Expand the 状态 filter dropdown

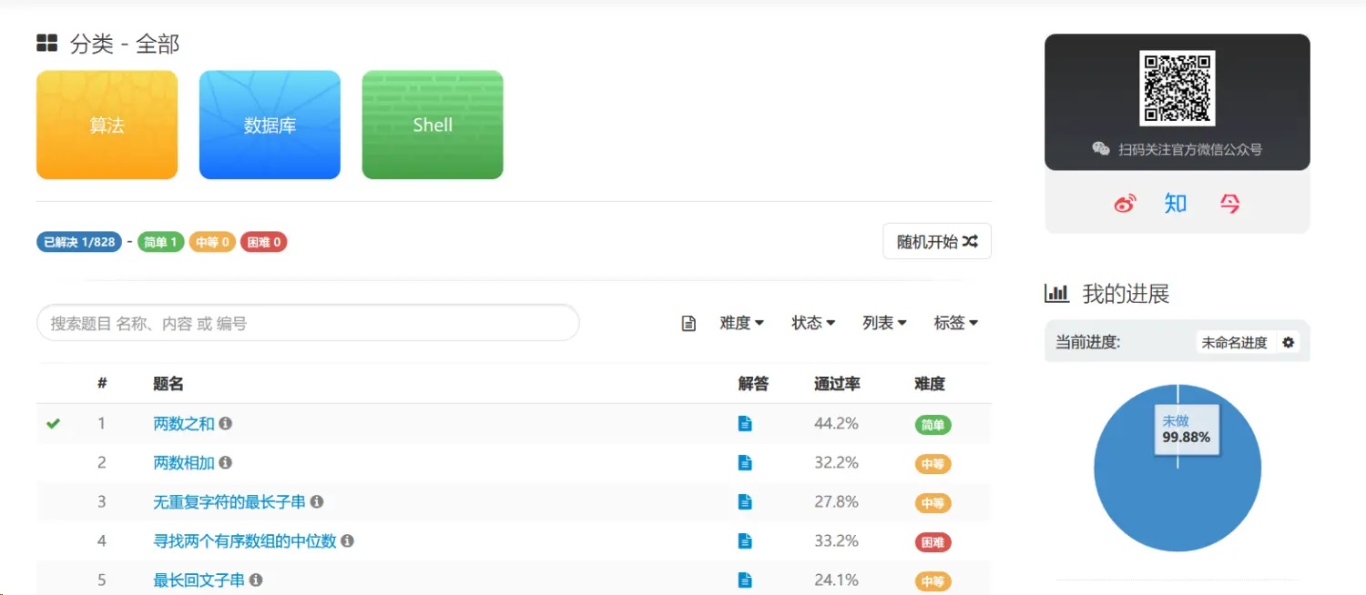point(813,323)
